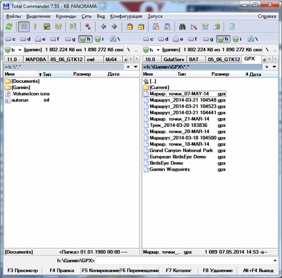Viewport: 282px width, 278px height.
Task: Click the invert selection toolbar icon
Action: pyautogui.click(x=73, y=27)
